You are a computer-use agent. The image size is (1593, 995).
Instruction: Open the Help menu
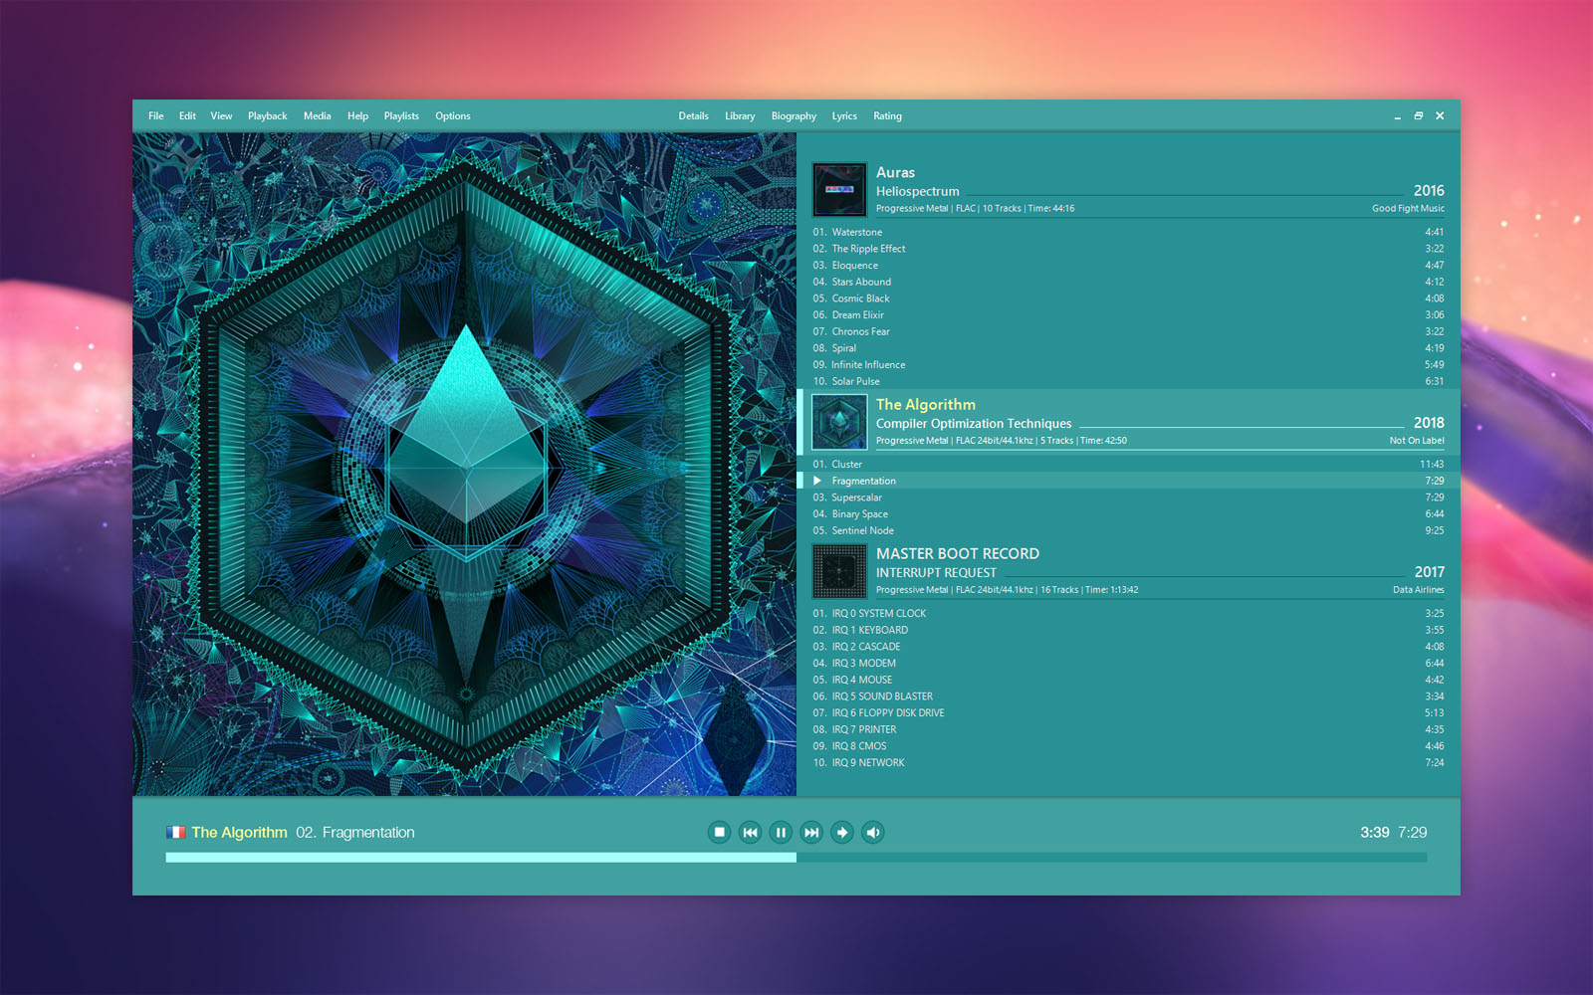click(x=357, y=116)
